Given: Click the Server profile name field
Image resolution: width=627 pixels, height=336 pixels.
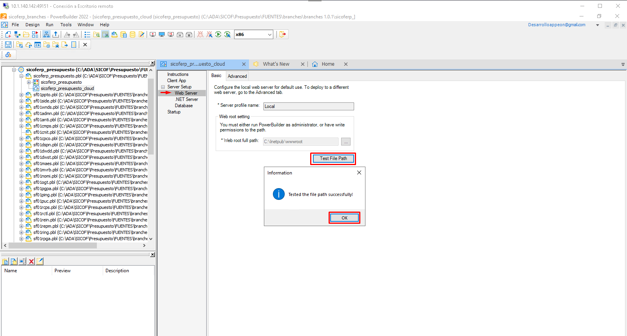Looking at the screenshot, I should click(x=308, y=106).
